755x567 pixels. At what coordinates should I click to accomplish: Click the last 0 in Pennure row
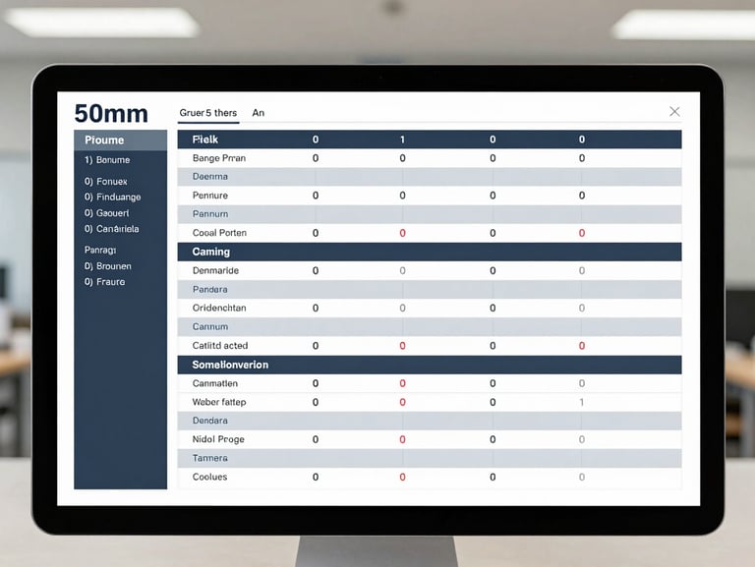(582, 196)
